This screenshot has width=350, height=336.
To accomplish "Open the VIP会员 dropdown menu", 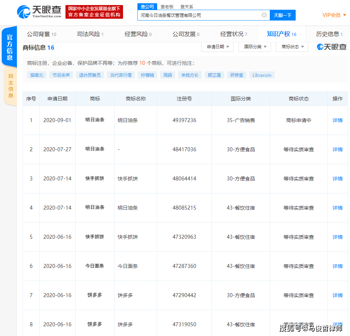I will pos(334,15).
